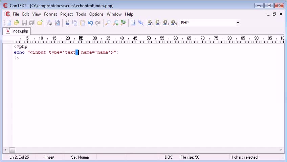Paste clipboard with the Paste icon
287x162 pixels.
83,23
